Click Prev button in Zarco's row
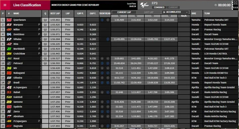The height and width of the screenshot is (129, 239). (68, 112)
